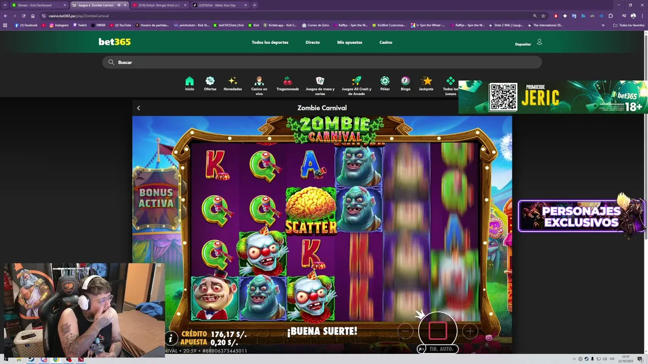
Task: Click the Depositar link
Action: coord(523,44)
